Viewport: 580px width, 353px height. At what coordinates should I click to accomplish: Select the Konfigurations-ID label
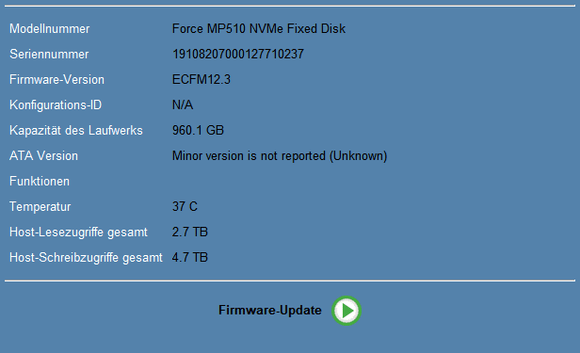click(56, 105)
